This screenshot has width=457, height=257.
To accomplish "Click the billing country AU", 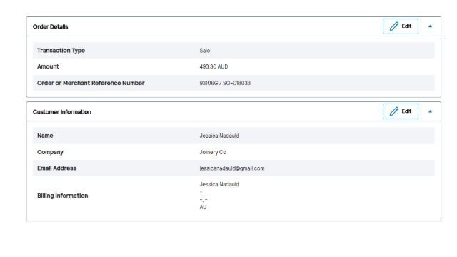I will pyautogui.click(x=203, y=208).
